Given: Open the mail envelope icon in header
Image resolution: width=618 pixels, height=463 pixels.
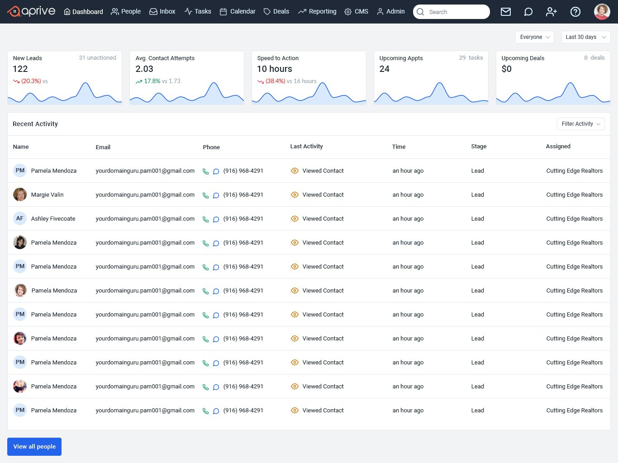Looking at the screenshot, I should [x=506, y=12].
